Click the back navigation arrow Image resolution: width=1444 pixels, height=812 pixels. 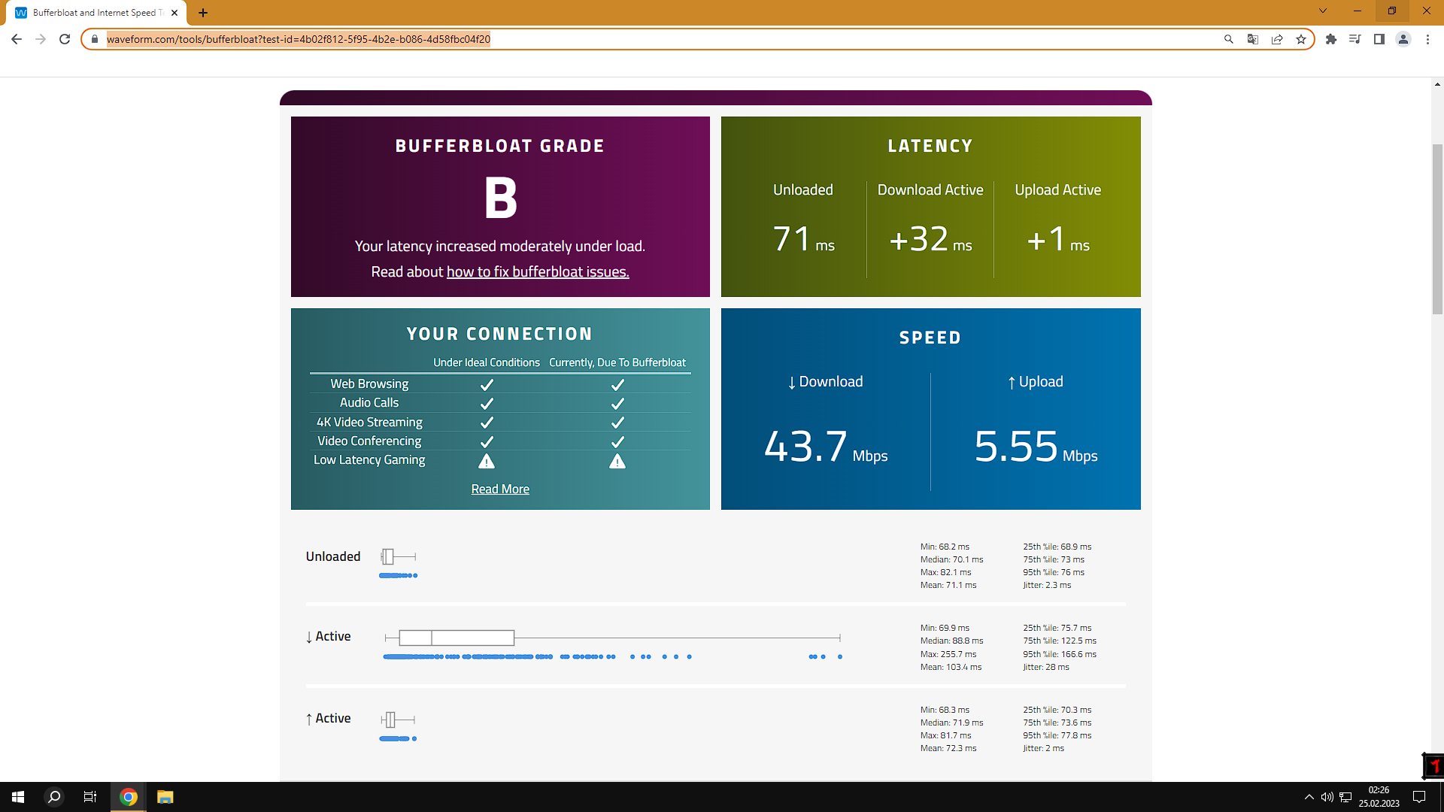coord(17,39)
